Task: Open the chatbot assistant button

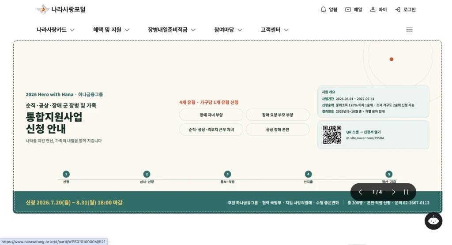Action: (433, 221)
